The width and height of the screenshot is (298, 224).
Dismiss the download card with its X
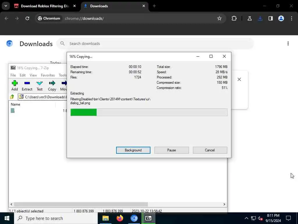(x=239, y=79)
